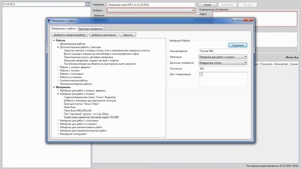Click the Наименование field with Плитка ПВХ
Screen dimensions: 301x169
[223, 51]
